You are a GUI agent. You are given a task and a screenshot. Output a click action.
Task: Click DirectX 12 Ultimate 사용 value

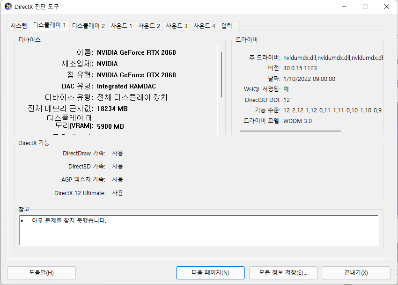coord(118,193)
